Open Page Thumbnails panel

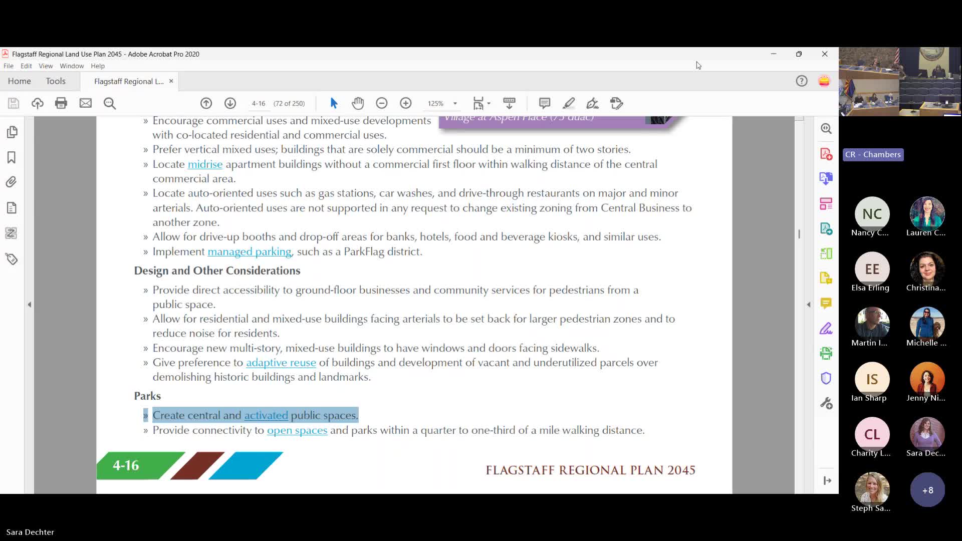click(x=12, y=132)
